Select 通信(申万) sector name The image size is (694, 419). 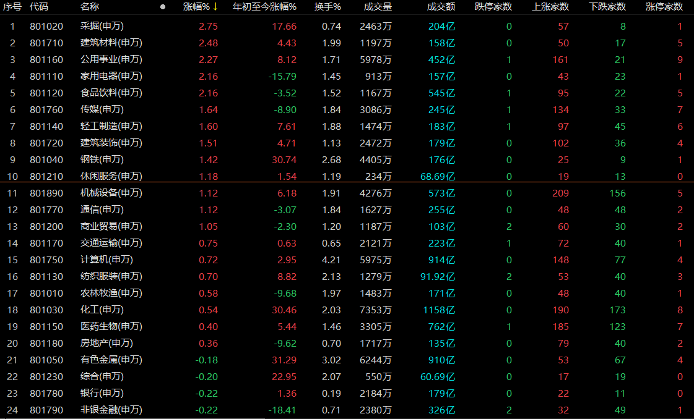[x=102, y=209]
